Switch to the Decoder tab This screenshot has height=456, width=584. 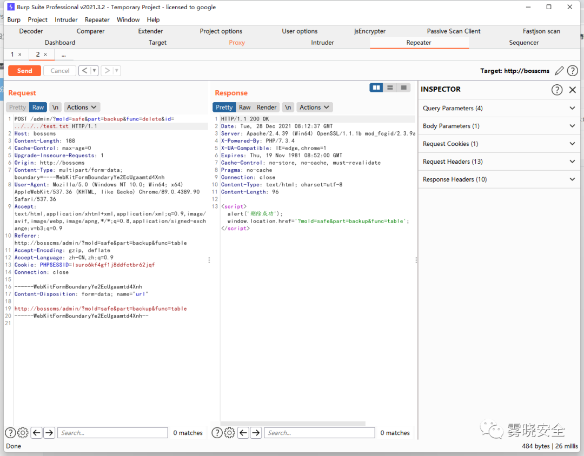(31, 31)
